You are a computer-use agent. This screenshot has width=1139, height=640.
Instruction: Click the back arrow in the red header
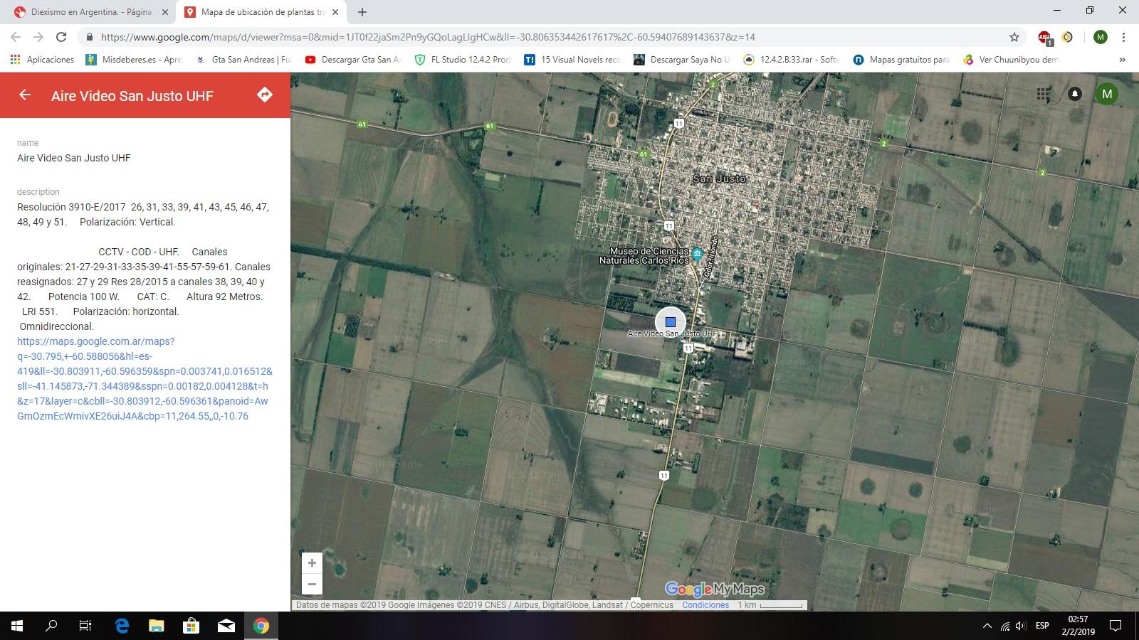pyautogui.click(x=25, y=95)
